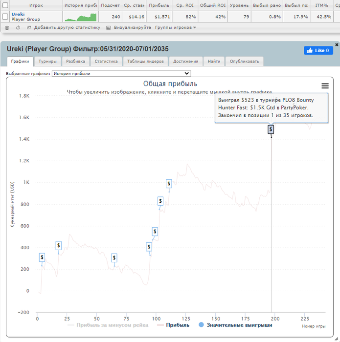Screen dimensions: 340x342
Task: Sort by the Игрок column header
Action: [x=36, y=5]
